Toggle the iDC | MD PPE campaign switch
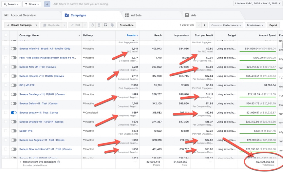 14,85
